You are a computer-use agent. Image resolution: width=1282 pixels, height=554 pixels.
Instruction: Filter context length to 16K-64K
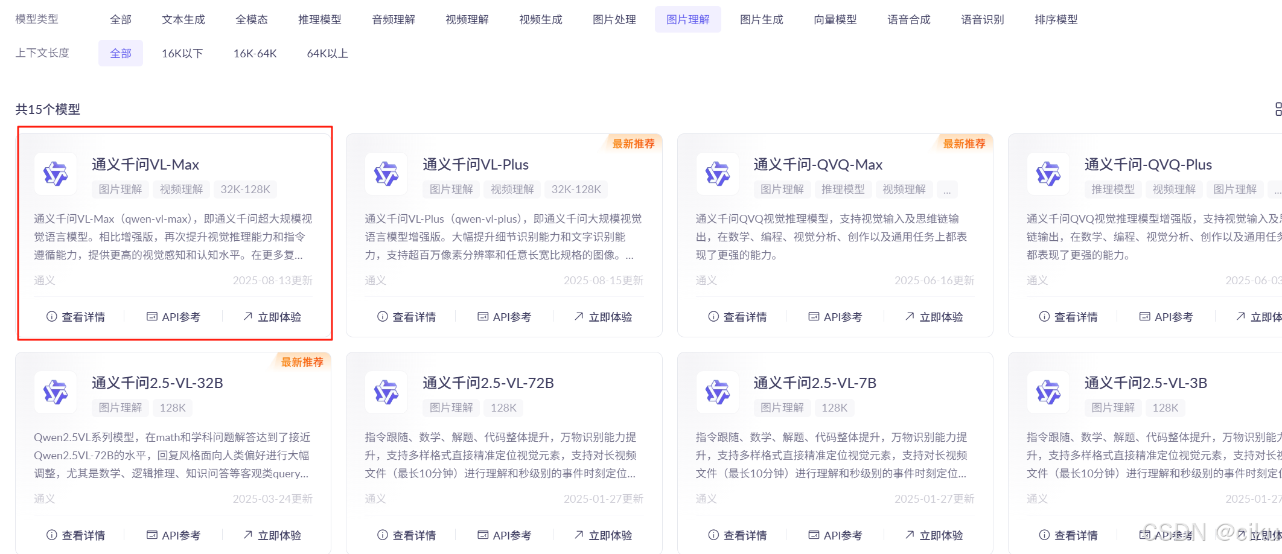point(255,53)
